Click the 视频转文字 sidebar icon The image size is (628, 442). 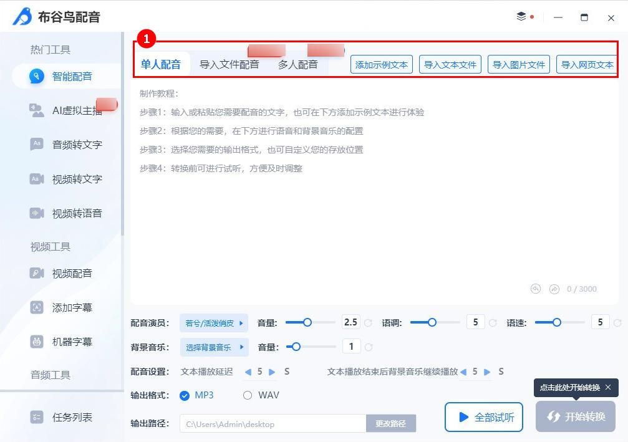pyautogui.click(x=36, y=178)
